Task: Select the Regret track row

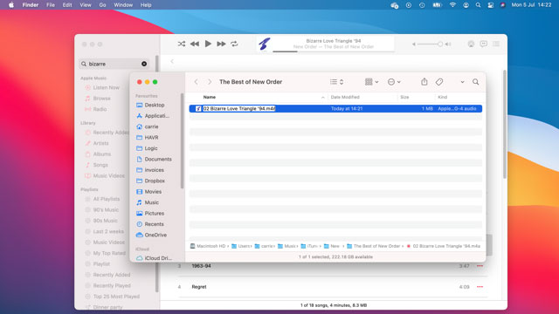Action: [333, 287]
